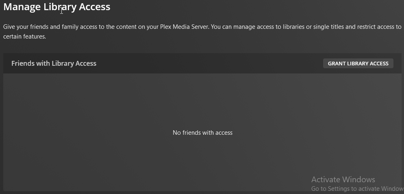Click 'You can manage access' sentence start
The height and width of the screenshot is (194, 404).
(236, 27)
